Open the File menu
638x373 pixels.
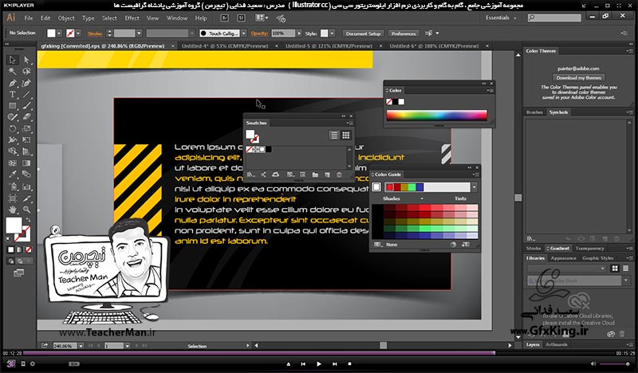[29, 18]
